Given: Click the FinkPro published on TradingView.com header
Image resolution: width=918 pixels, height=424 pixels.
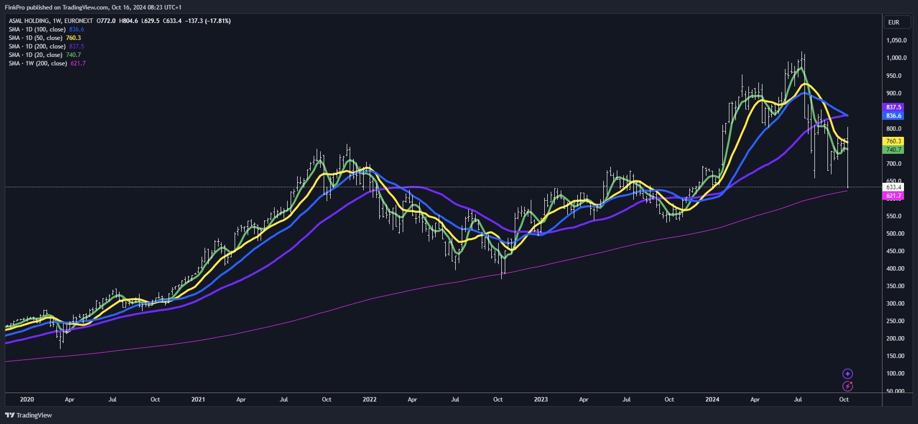Looking at the screenshot, I should 93,7.
